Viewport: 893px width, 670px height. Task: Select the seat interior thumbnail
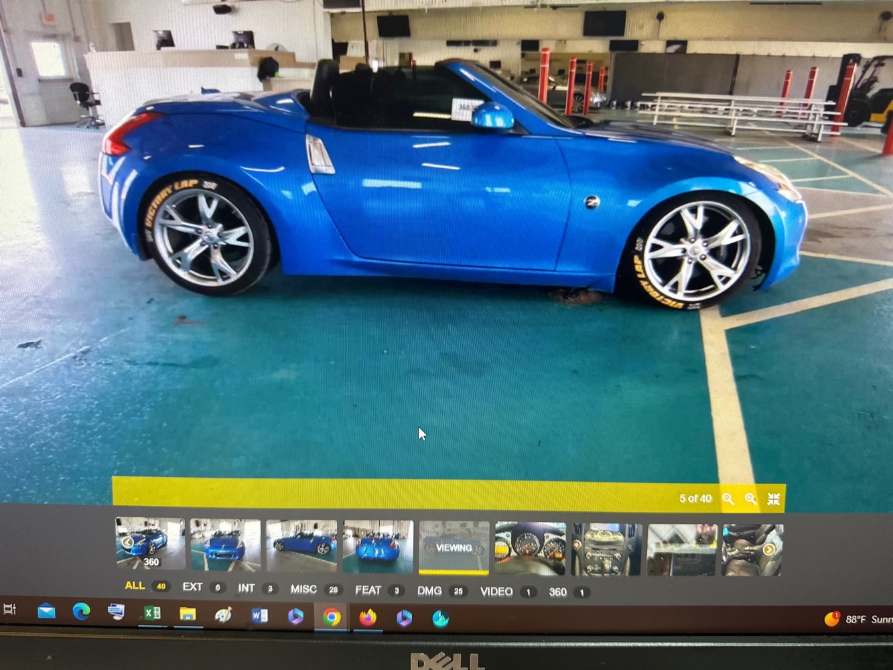[x=752, y=550]
